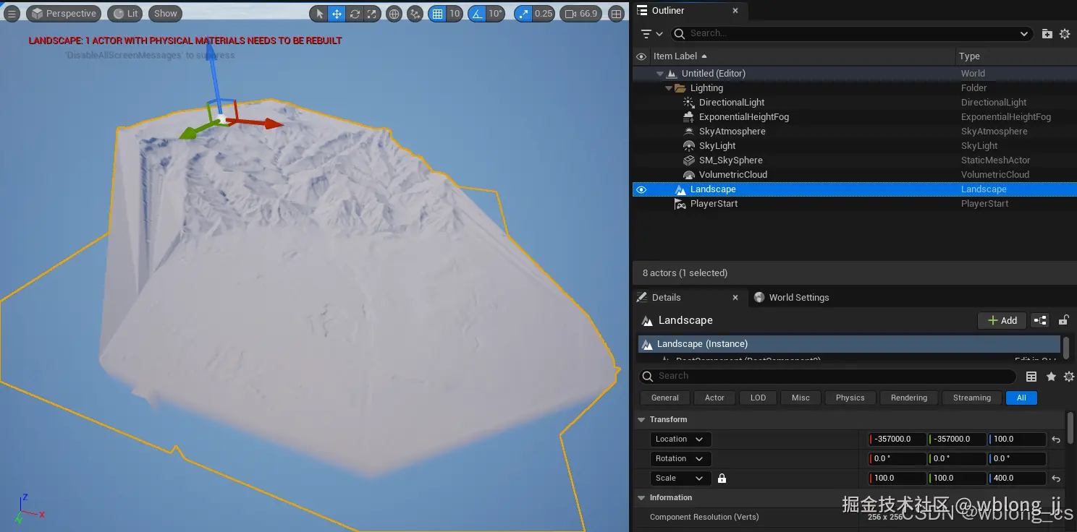Filter details by Rendering category
The width and height of the screenshot is (1077, 532).
point(909,398)
